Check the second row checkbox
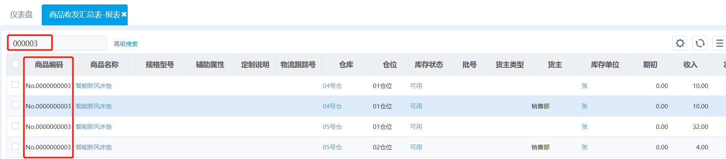 (15, 105)
